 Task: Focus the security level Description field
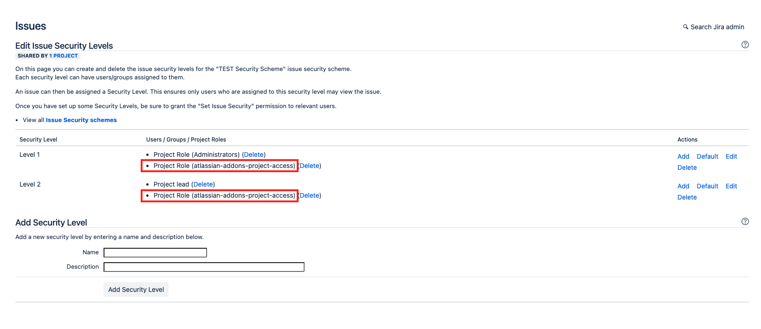coord(204,267)
